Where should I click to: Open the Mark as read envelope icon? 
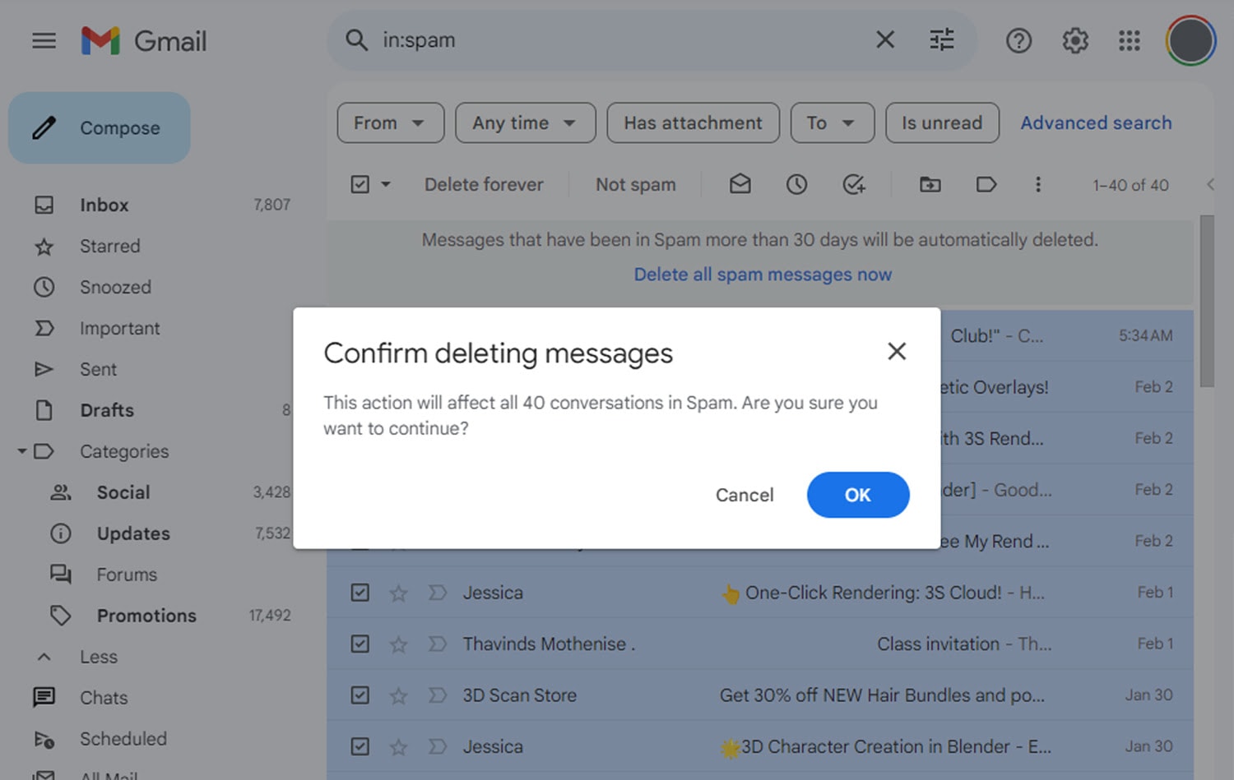[740, 184]
